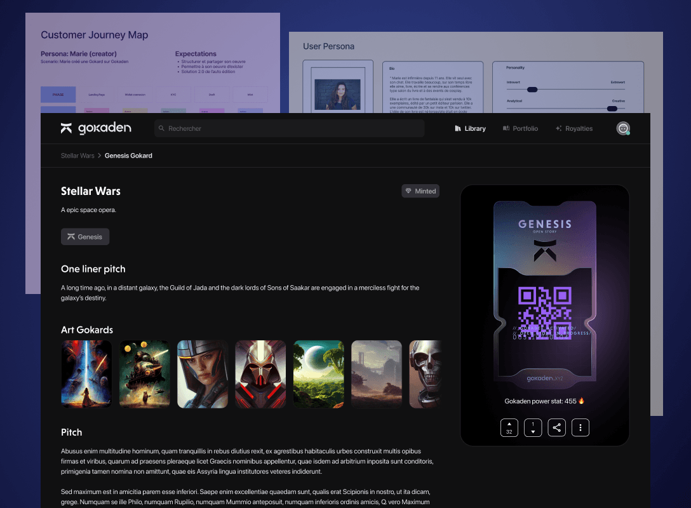Open the three-dot more options menu
The image size is (691, 508).
(580, 427)
